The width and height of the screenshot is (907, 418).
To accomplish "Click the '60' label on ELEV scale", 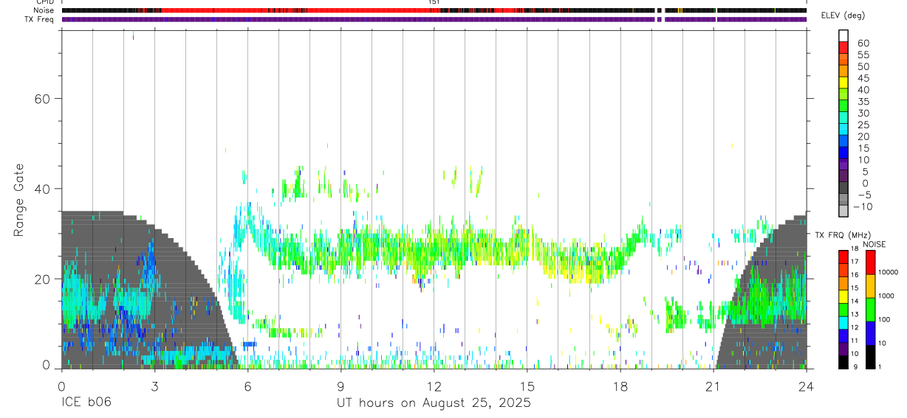I will pos(863,43).
